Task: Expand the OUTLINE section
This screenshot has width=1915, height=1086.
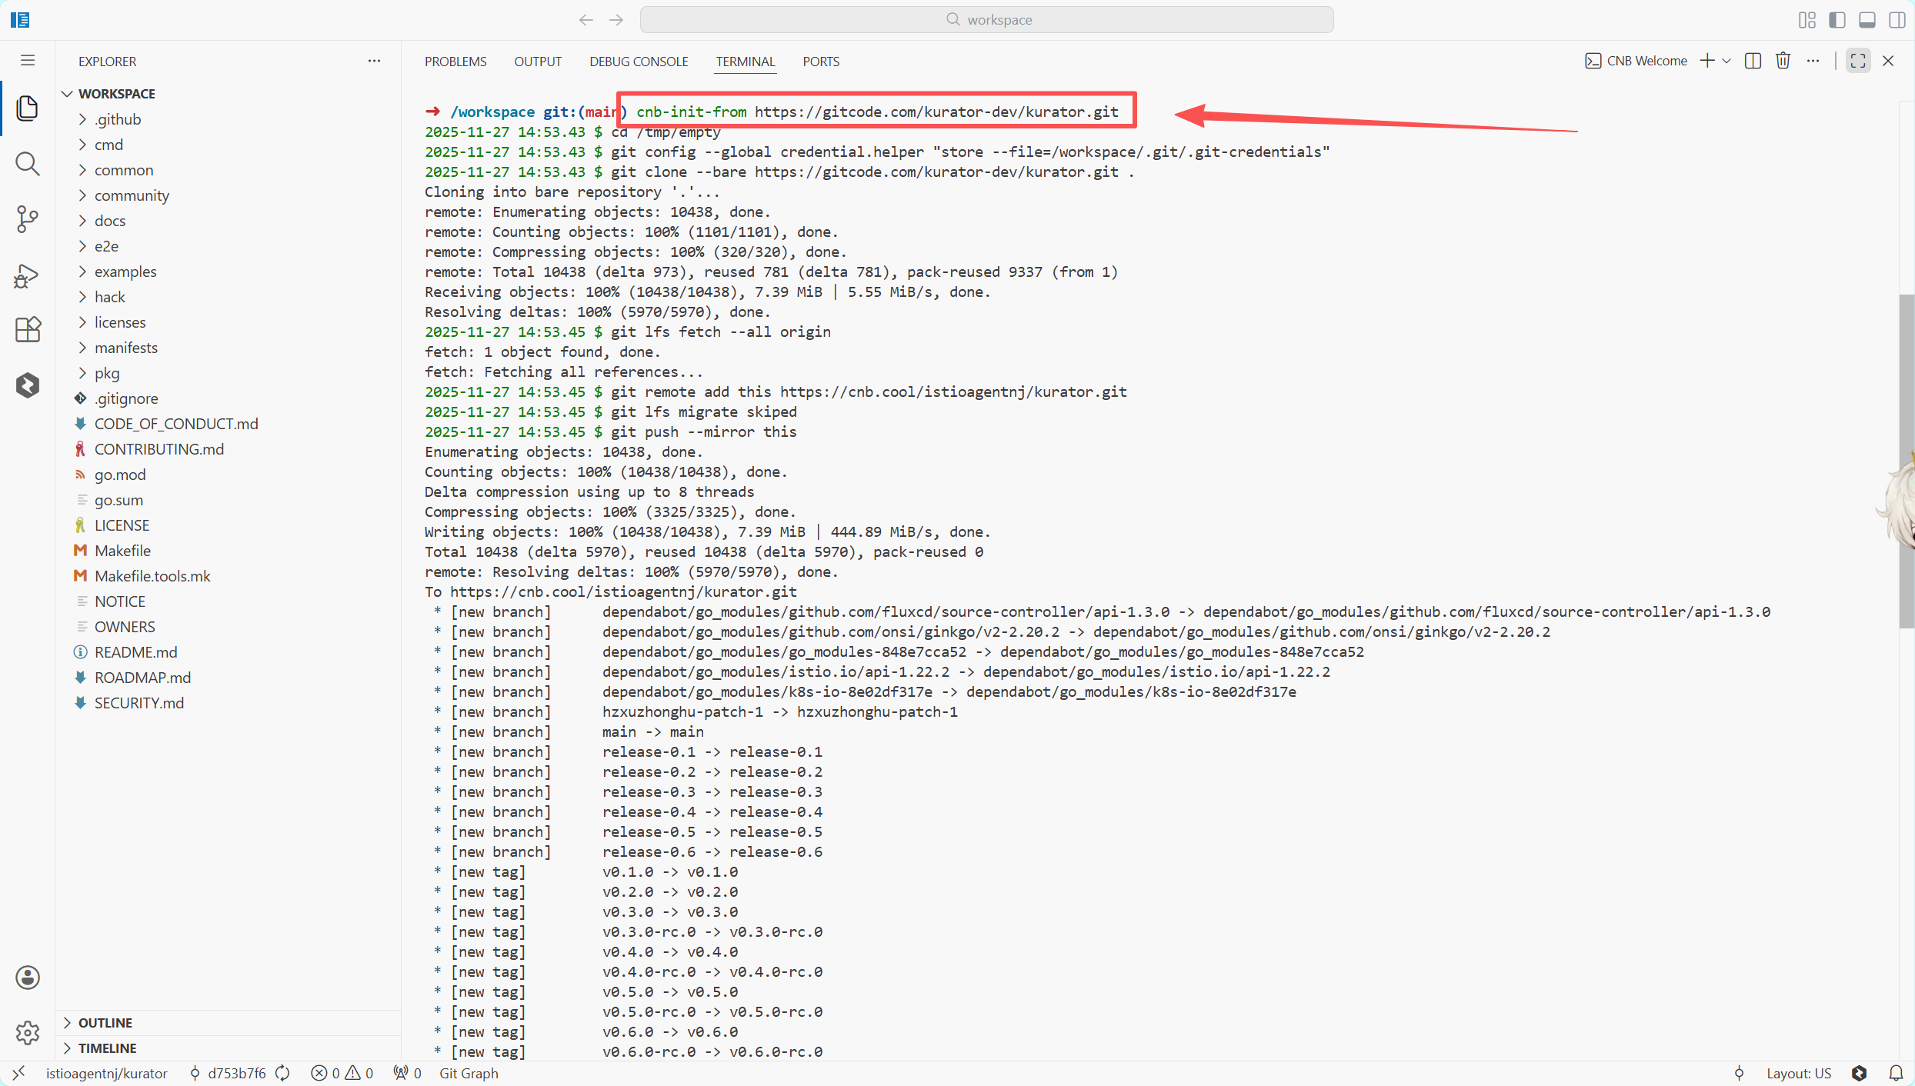Action: tap(105, 1022)
